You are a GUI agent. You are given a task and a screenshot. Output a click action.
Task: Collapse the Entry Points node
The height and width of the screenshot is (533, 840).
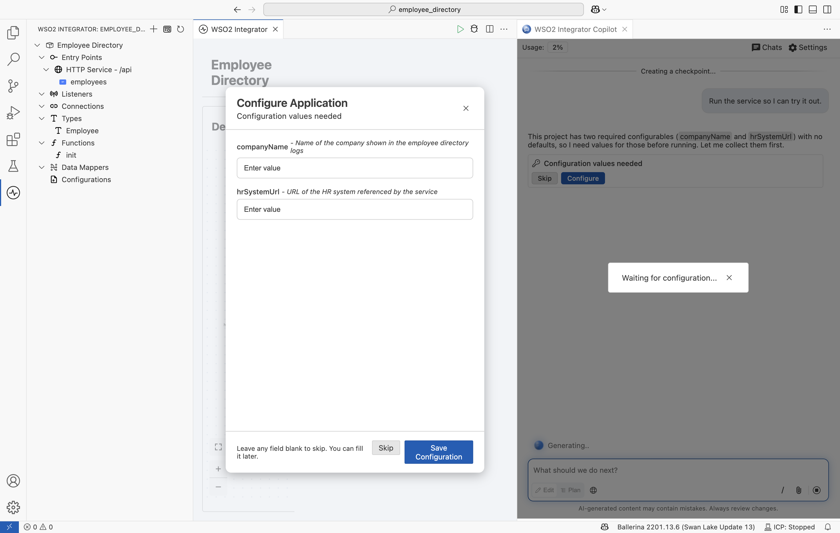click(42, 57)
